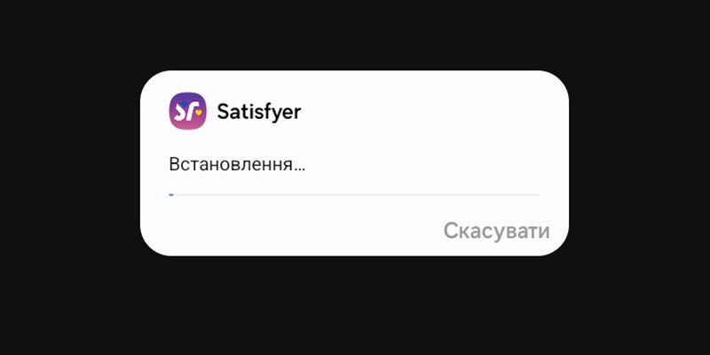The height and width of the screenshot is (355, 710).
Task: Click the ellipsis after Встановлення
Action: (x=300, y=170)
